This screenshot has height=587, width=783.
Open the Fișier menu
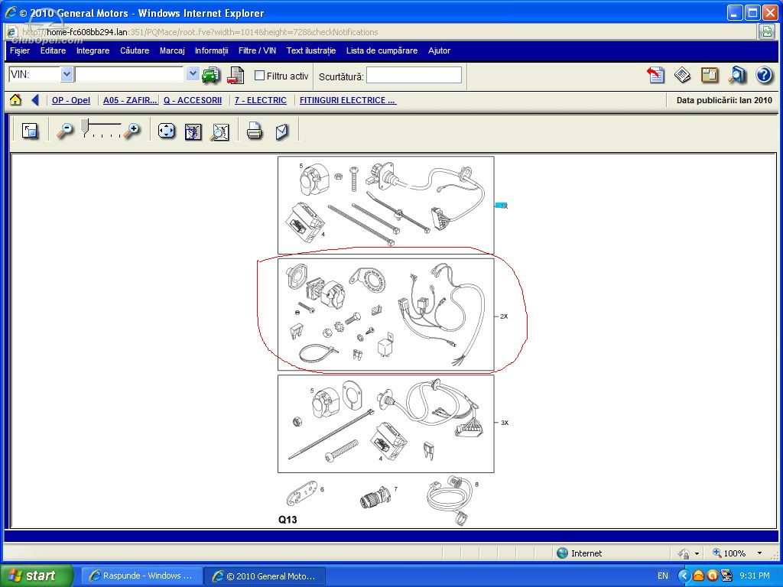(20, 50)
